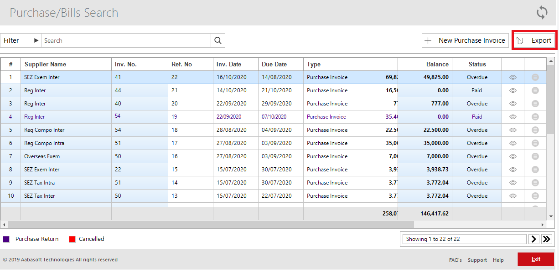Expand the Filter options arrow
The width and height of the screenshot is (559, 270).
tap(36, 40)
